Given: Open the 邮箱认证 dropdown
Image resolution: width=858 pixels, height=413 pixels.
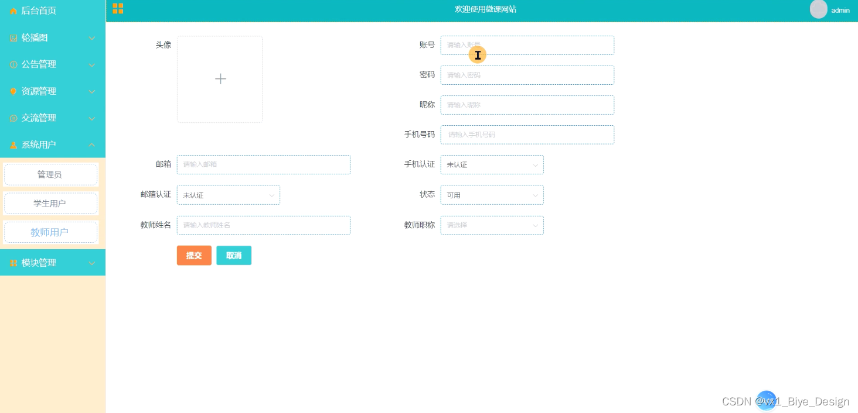Looking at the screenshot, I should coord(229,195).
